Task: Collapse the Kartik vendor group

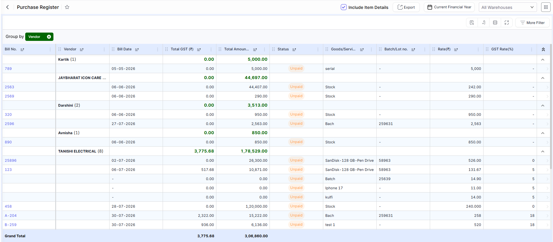Action: click(543, 60)
